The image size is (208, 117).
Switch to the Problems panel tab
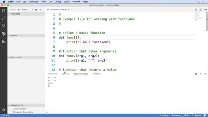pyautogui.click(x=52, y=74)
